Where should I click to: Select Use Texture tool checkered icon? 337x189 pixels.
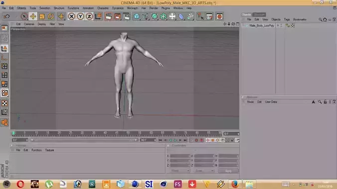tap(4, 103)
